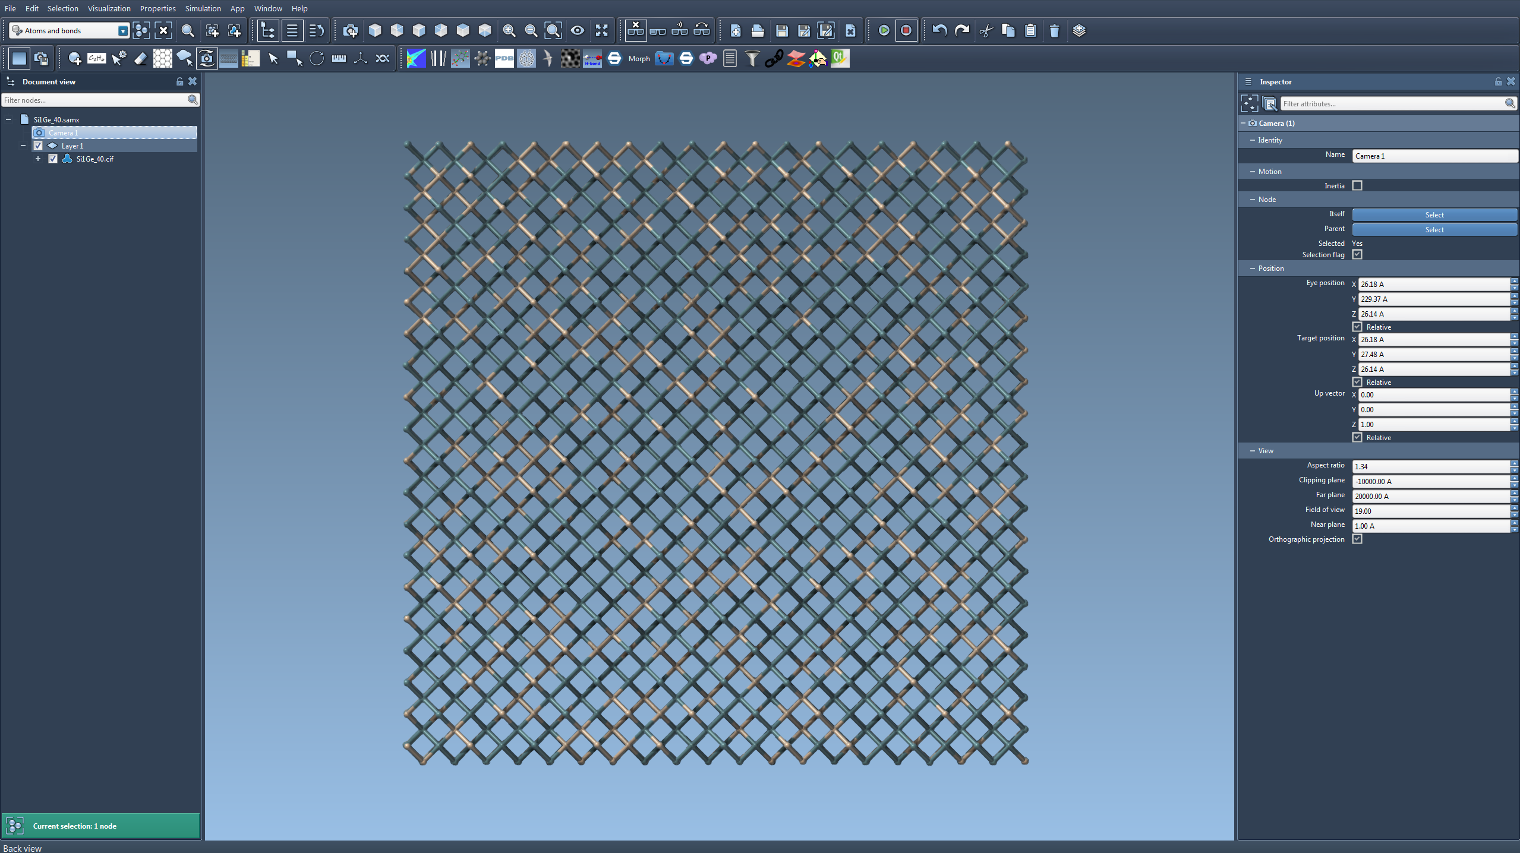Click the trash delete icon
Image resolution: width=1520 pixels, height=853 pixels.
click(1054, 30)
